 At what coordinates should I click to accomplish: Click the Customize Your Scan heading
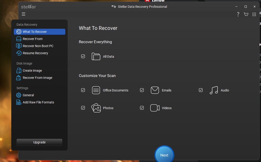(97, 76)
